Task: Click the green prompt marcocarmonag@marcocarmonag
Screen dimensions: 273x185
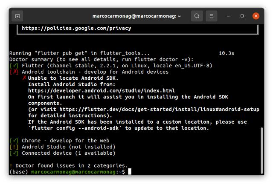Action: point(73,172)
